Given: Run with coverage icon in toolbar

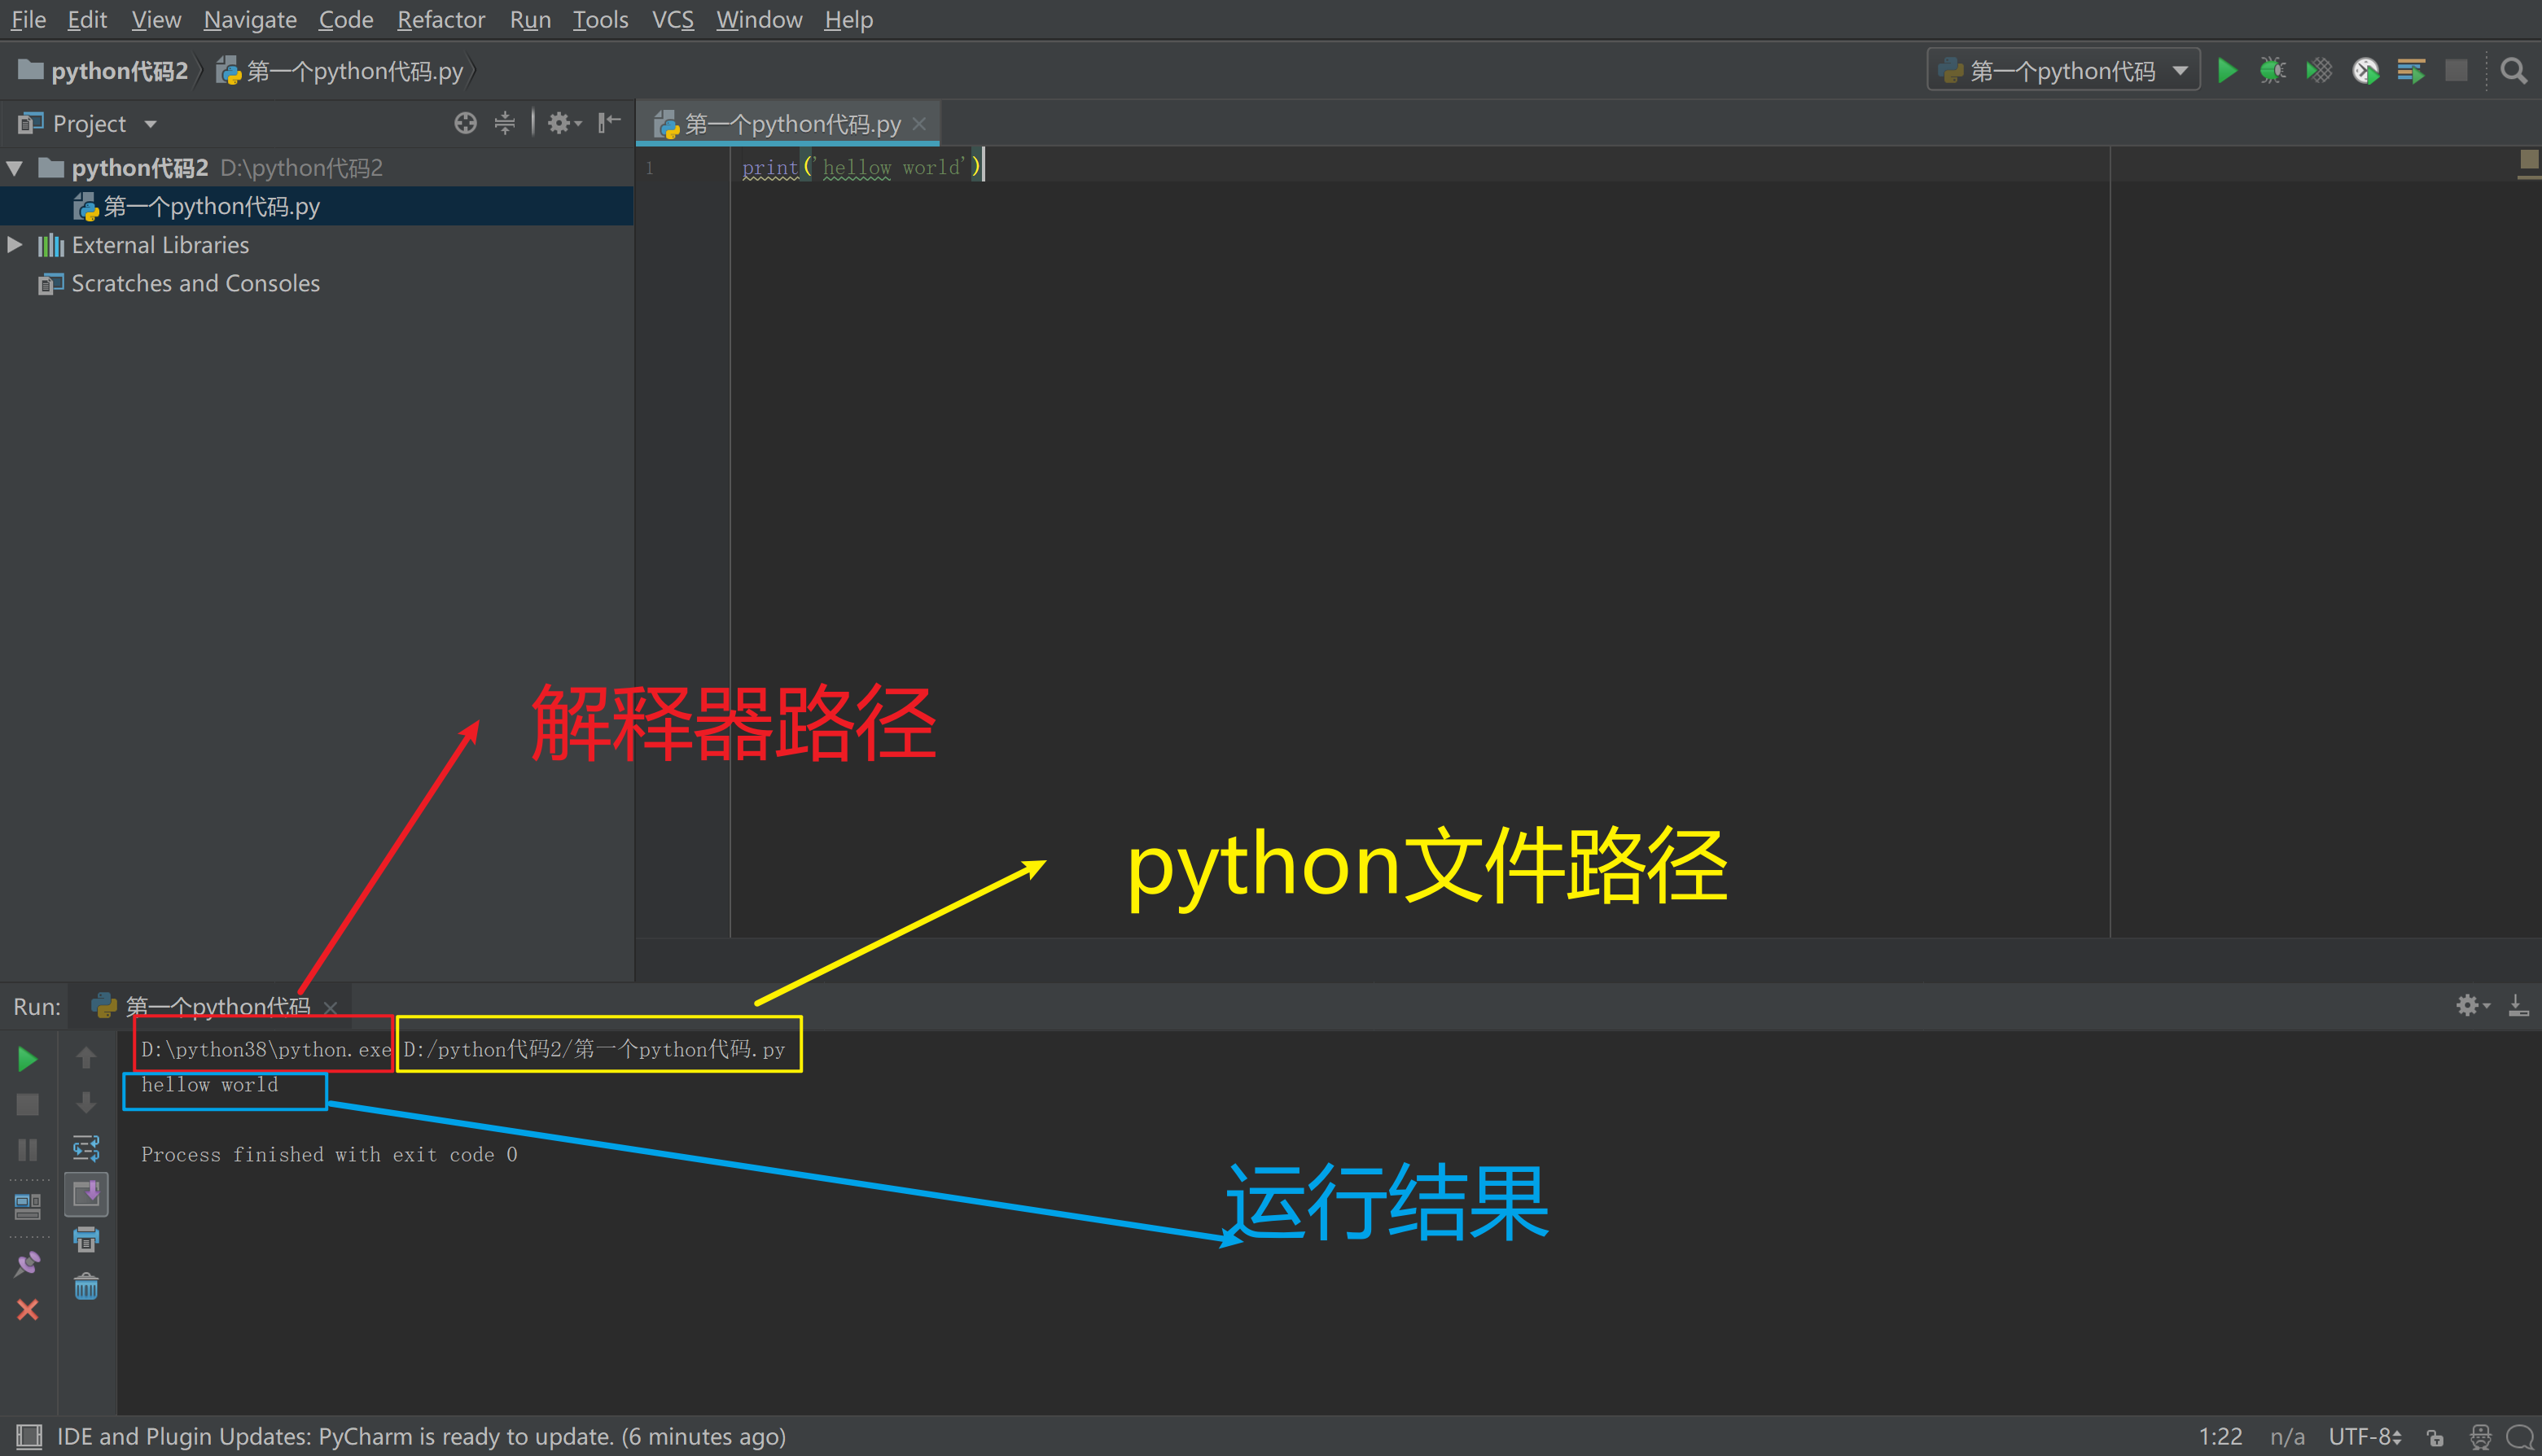Looking at the screenshot, I should pos(2318,71).
